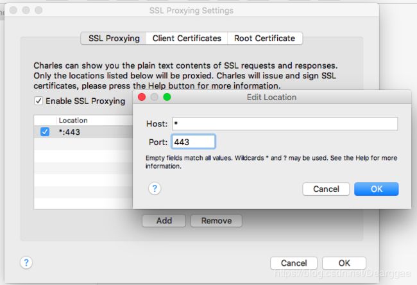The width and height of the screenshot is (417, 285).
Task: Open the Client Certificates tab
Action: tap(187, 39)
